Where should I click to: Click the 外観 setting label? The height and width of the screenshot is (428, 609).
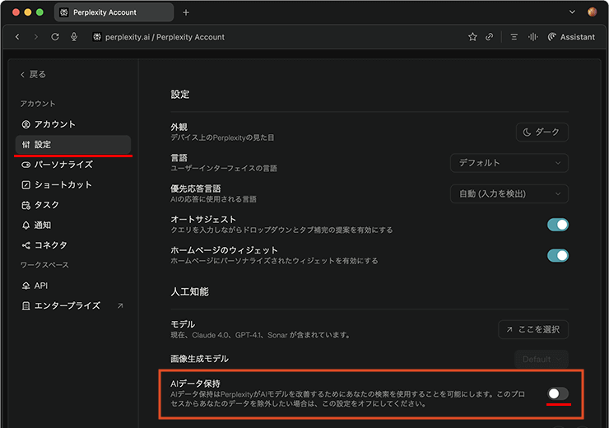(179, 127)
